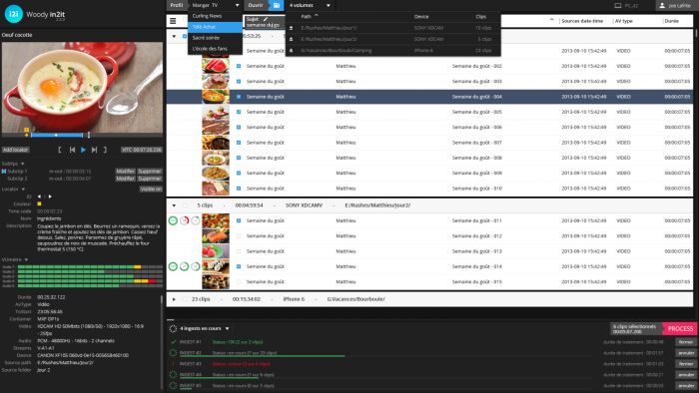Check the Semaine du goût - 012 clip checkbox
The image size is (699, 393).
pos(239,235)
